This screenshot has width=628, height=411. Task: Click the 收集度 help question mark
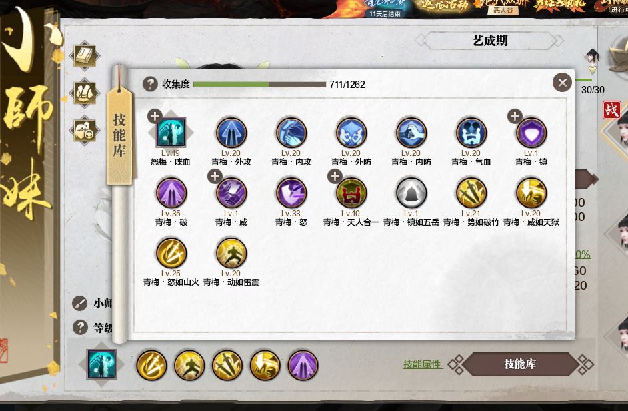click(150, 84)
